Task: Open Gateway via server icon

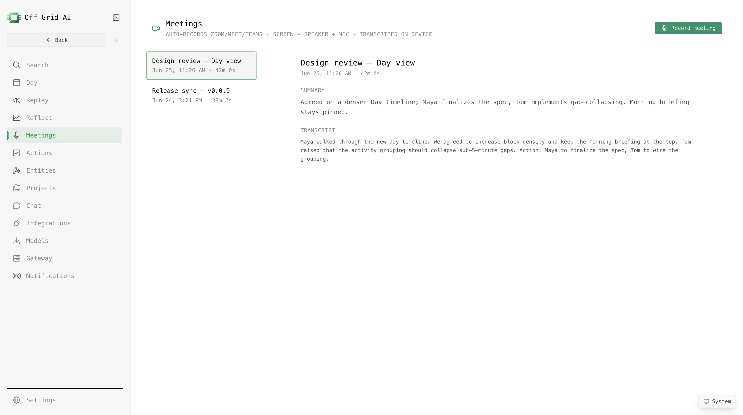Action: click(17, 258)
